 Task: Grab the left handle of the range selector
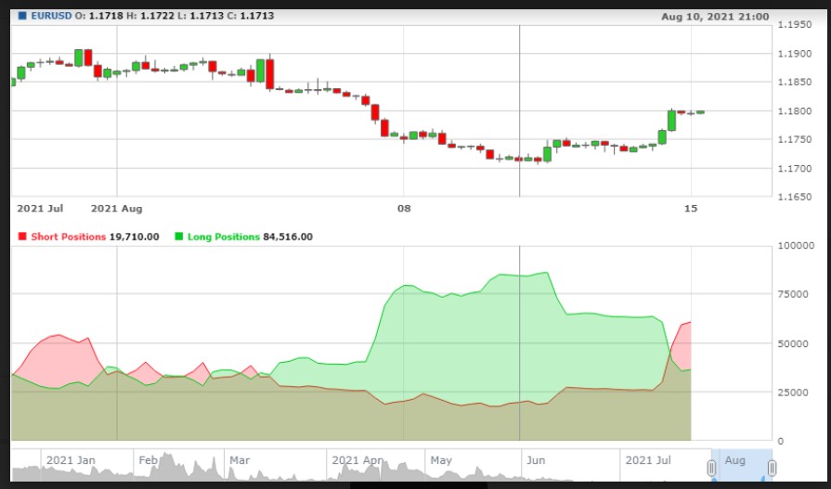[x=712, y=468]
